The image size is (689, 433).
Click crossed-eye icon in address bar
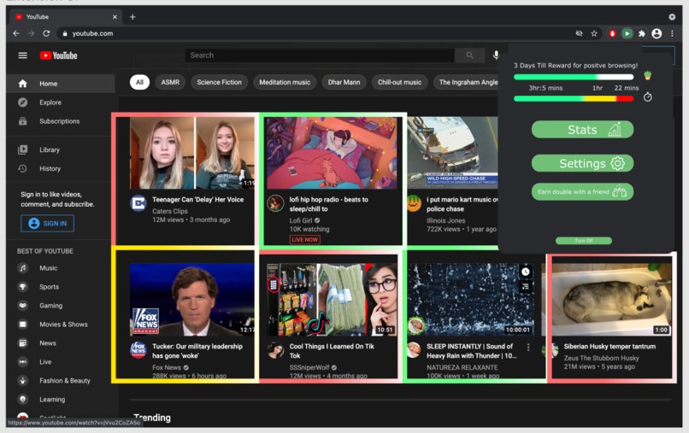coord(579,33)
